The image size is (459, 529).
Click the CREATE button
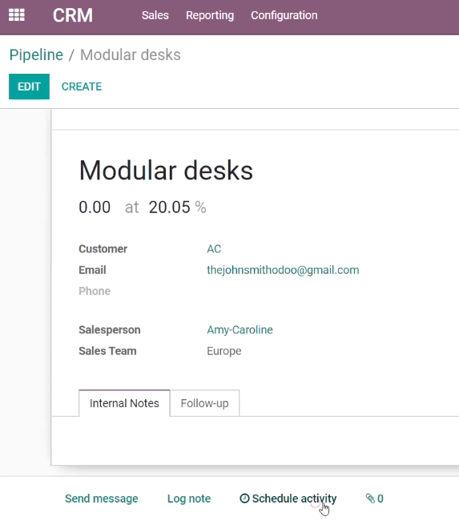82,87
